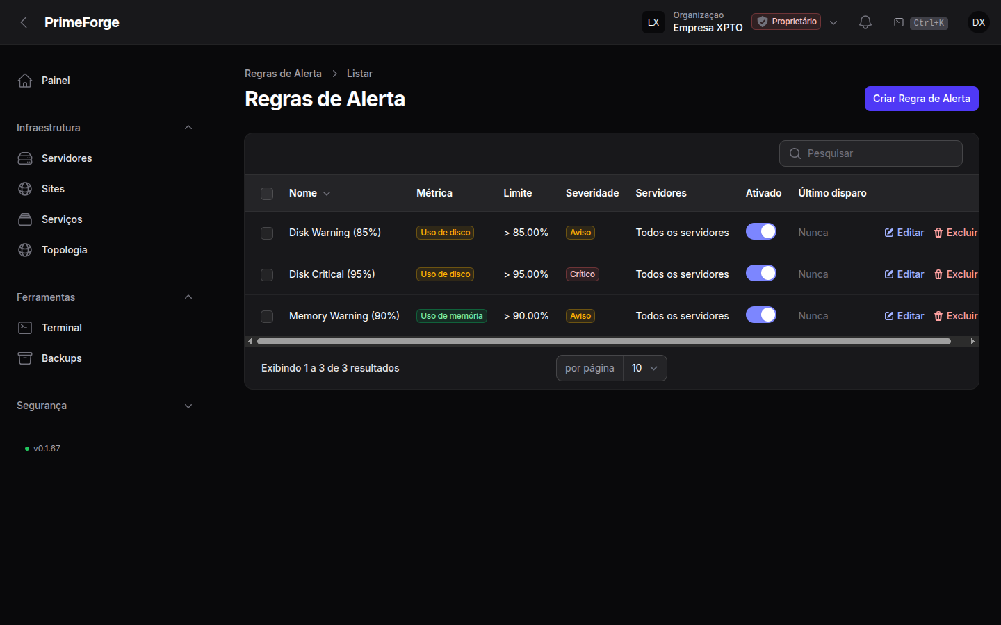This screenshot has width=1001, height=625.
Task: Click the Uso de memória metric badge
Action: [x=452, y=316]
